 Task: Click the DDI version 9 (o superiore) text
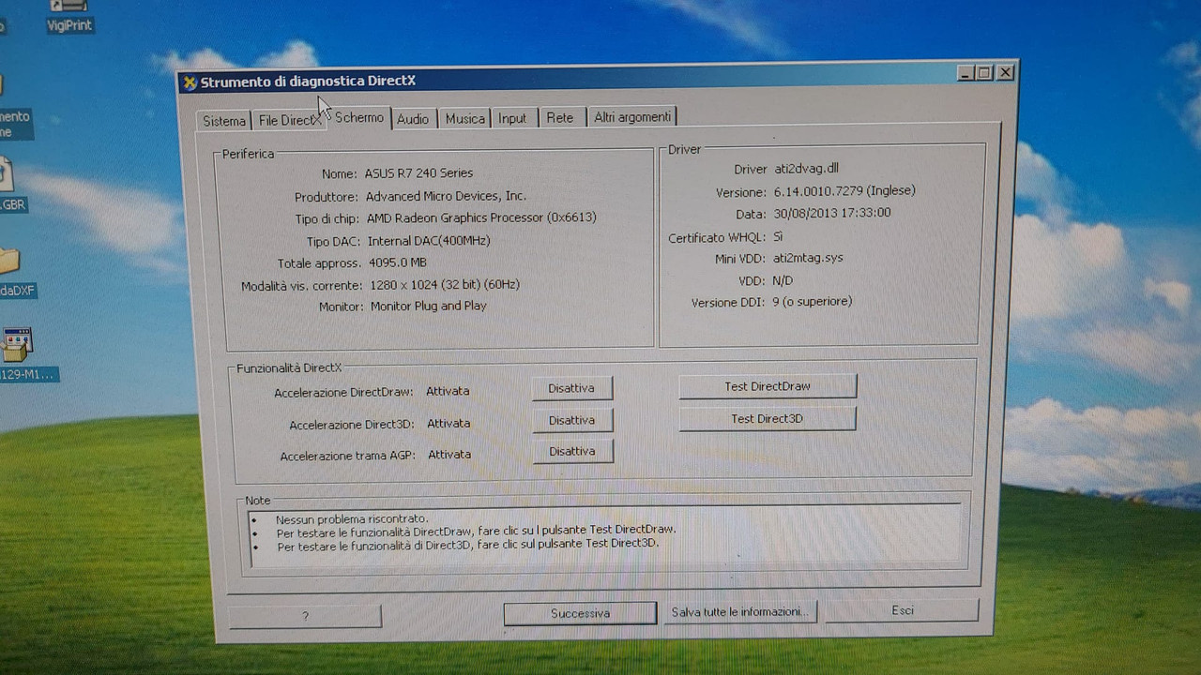point(812,302)
